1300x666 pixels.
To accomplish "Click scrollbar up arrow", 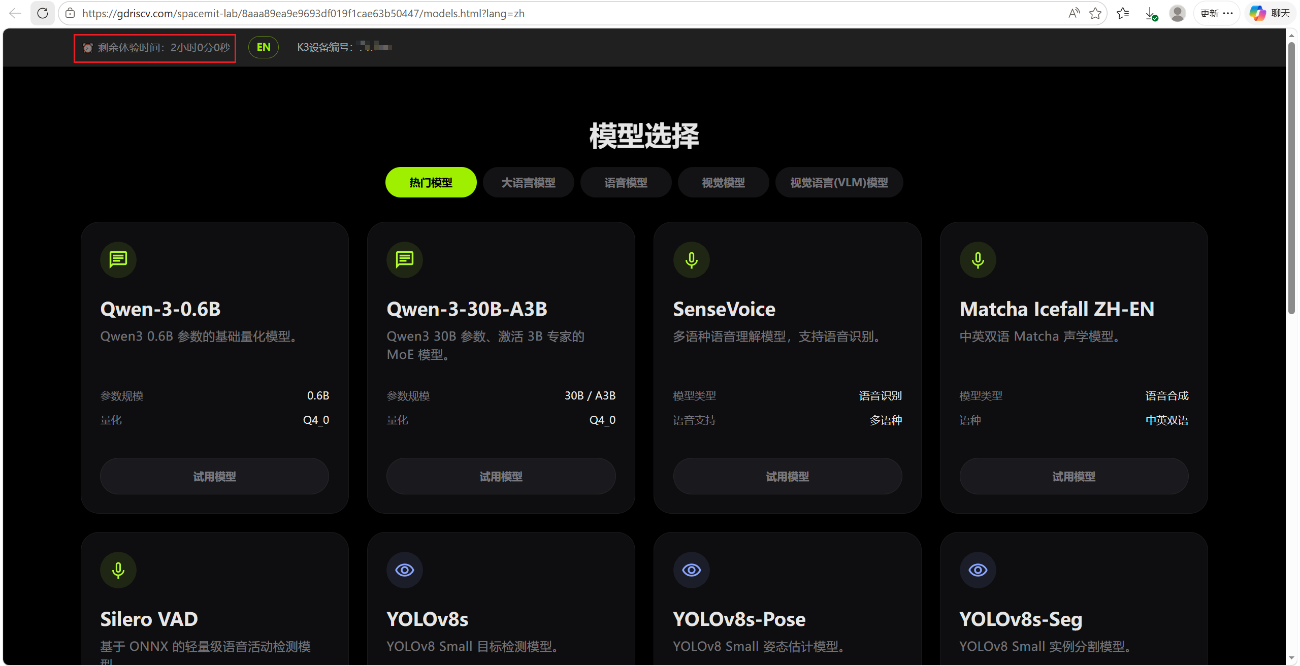I will tap(1291, 35).
